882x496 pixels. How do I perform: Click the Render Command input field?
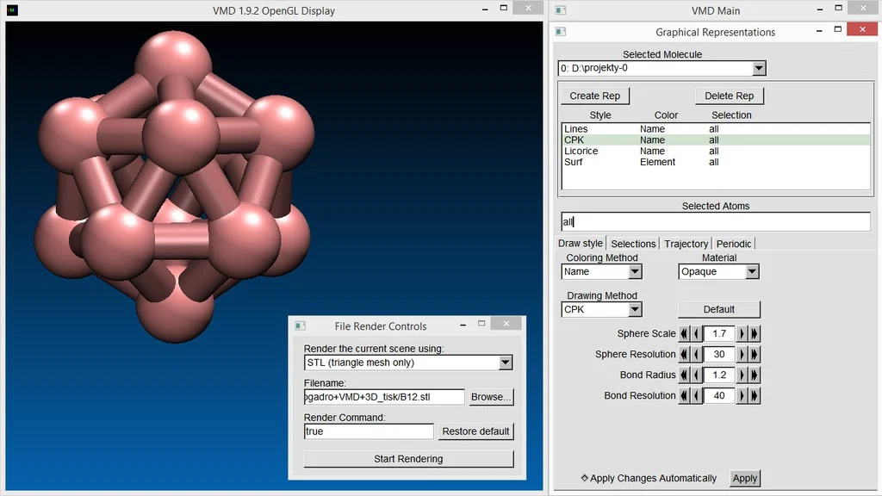(369, 431)
